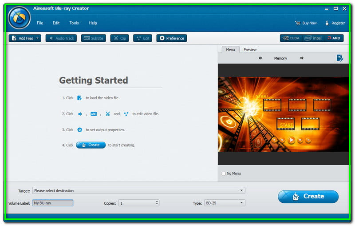Switch to the Preview tab
This screenshot has width=355, height=226.
pos(250,49)
